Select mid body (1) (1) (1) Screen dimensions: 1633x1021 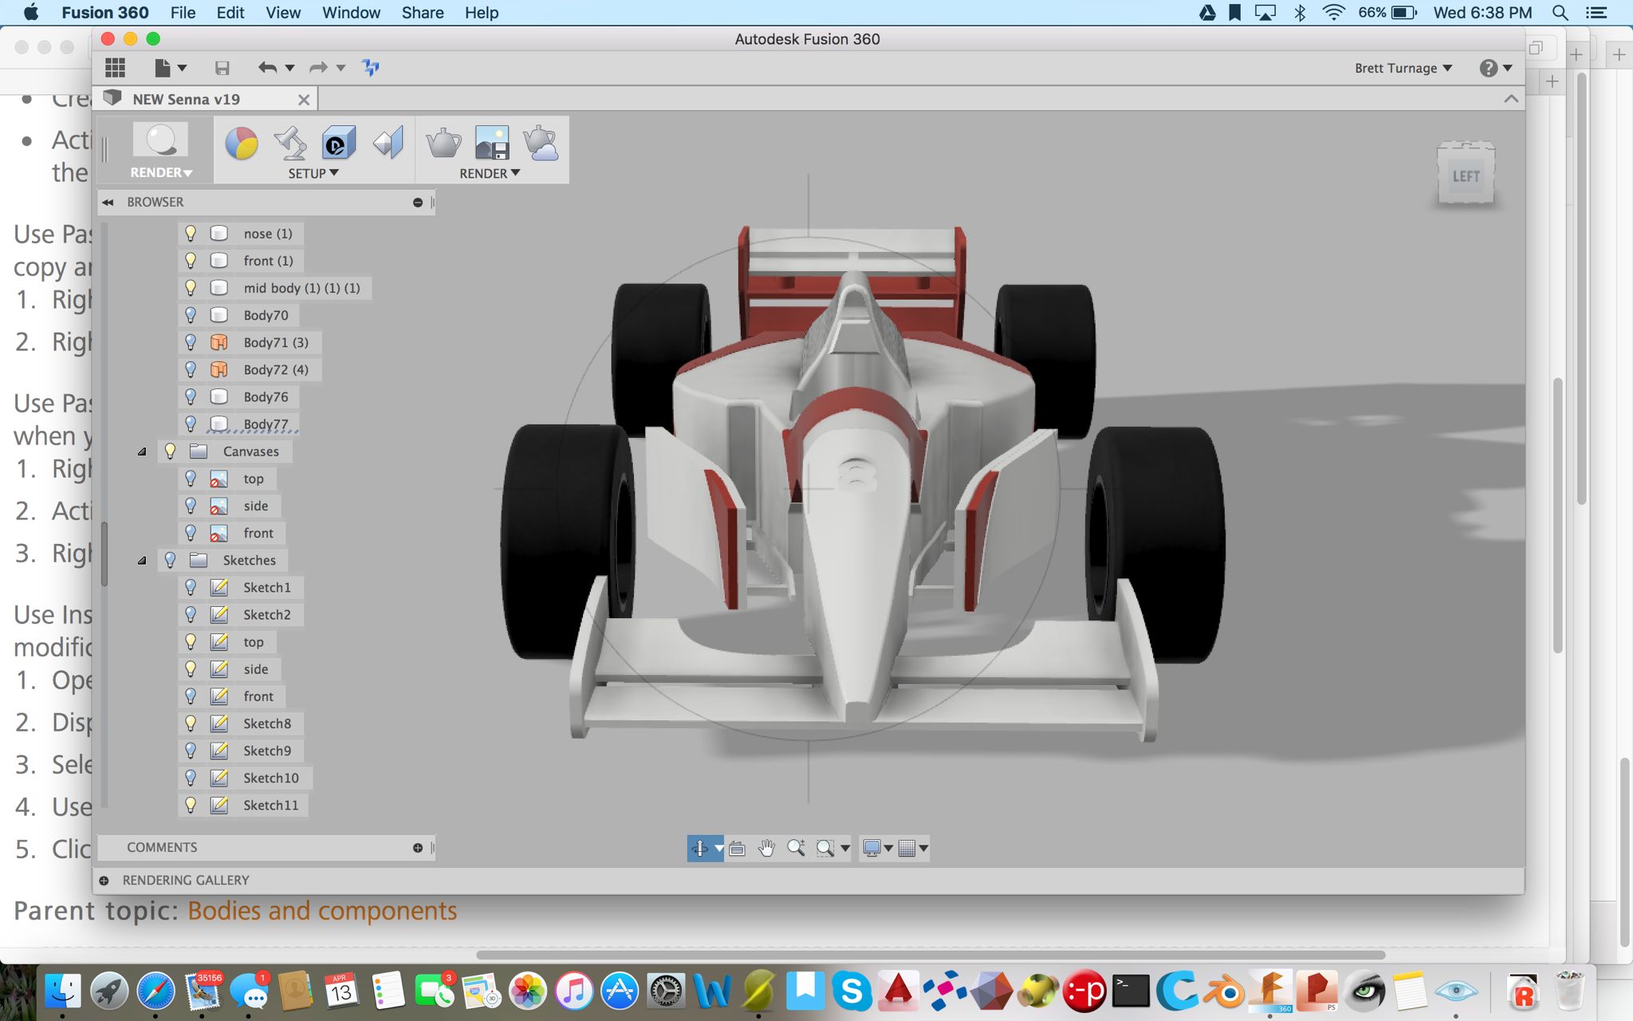pos(301,288)
